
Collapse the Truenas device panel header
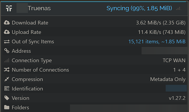tap(94, 8)
